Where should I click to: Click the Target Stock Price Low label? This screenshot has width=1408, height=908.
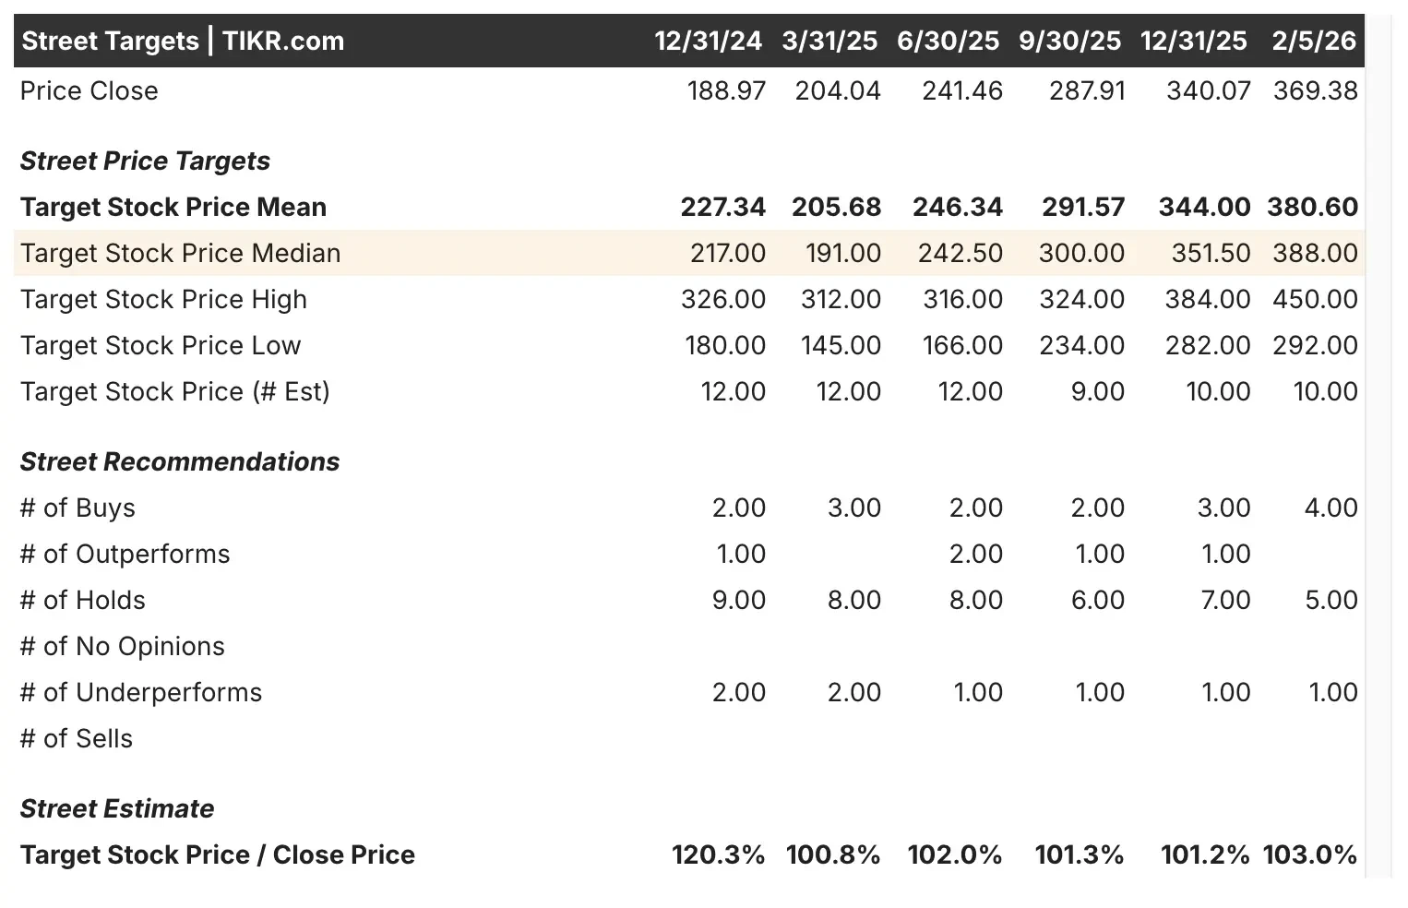[161, 345]
